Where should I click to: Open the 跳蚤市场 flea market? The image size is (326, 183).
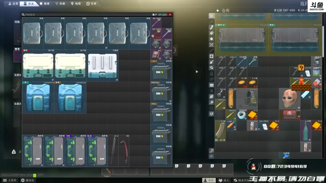pyautogui.click(x=241, y=180)
